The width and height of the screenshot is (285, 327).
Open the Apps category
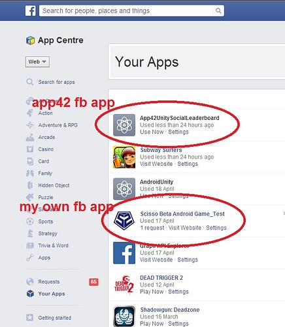pos(44,258)
